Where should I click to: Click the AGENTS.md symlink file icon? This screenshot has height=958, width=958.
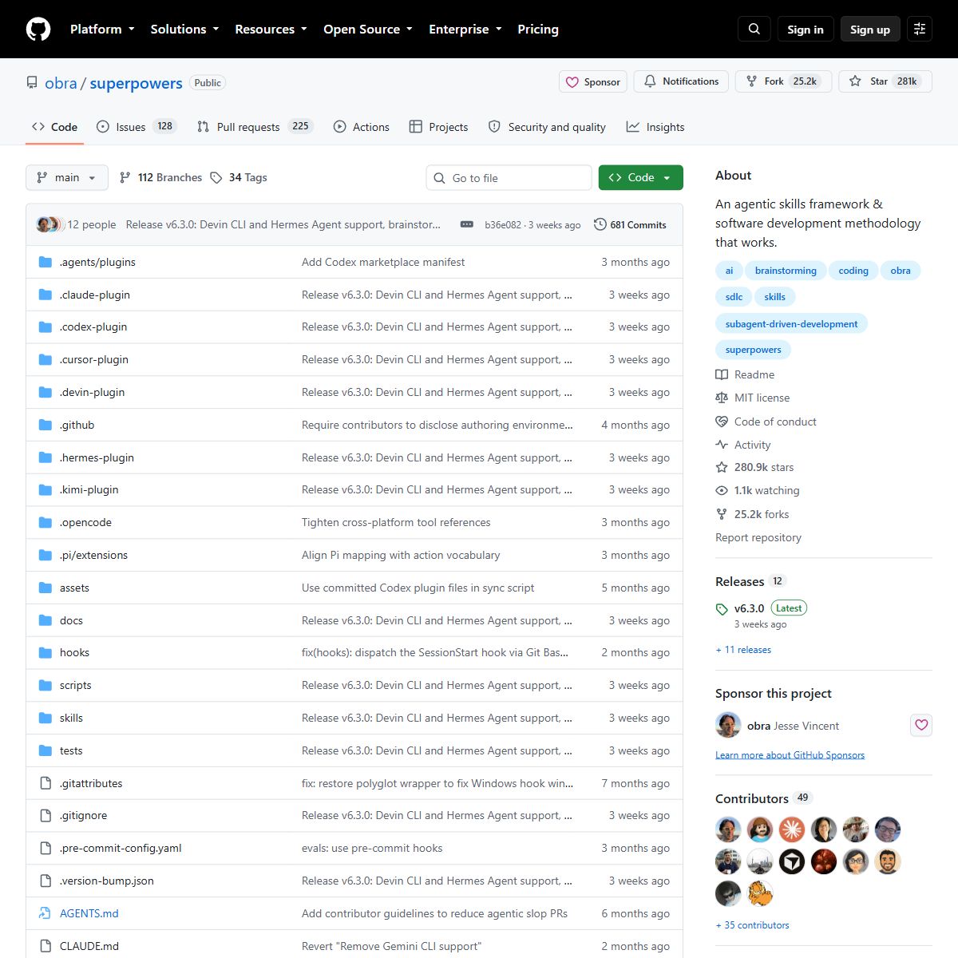pyautogui.click(x=46, y=913)
